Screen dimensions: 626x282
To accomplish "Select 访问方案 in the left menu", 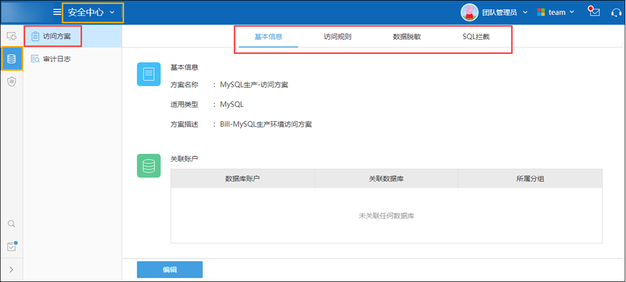I will [x=72, y=36].
